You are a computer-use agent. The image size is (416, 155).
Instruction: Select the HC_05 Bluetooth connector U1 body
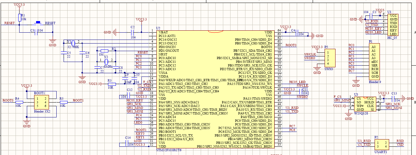(x=392, y=25)
